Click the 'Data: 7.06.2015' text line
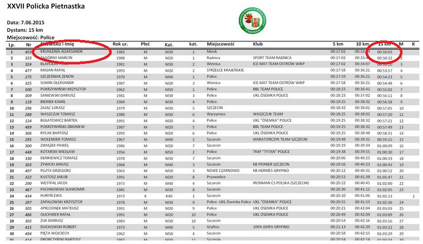Image resolution: width=423 pixels, height=244 pixels. pos(25,22)
